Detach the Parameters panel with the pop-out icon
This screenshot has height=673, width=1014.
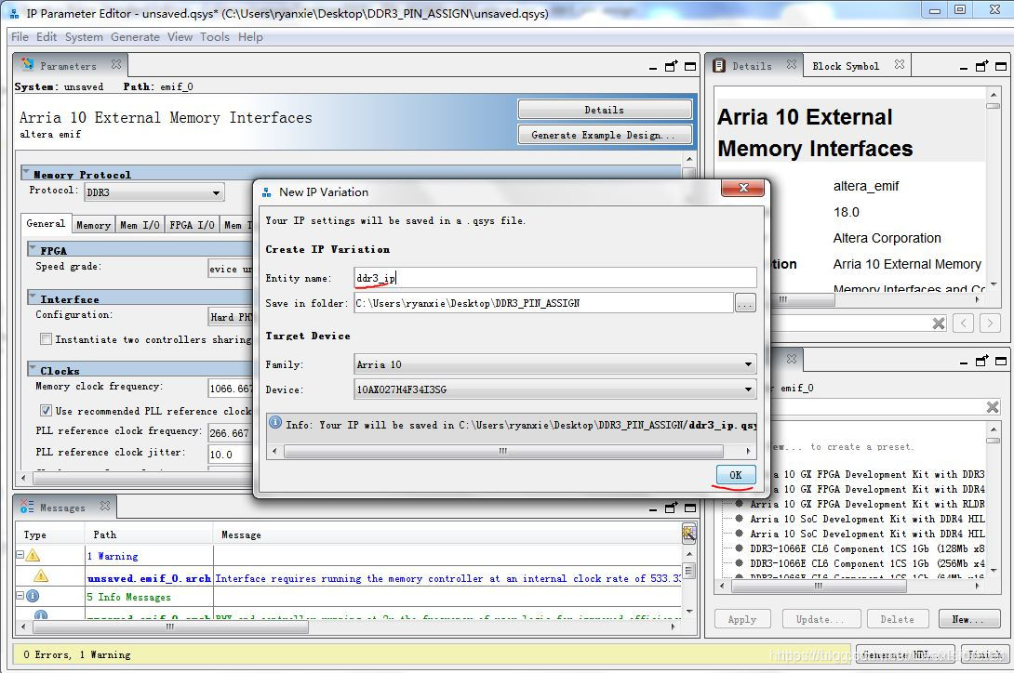point(672,66)
